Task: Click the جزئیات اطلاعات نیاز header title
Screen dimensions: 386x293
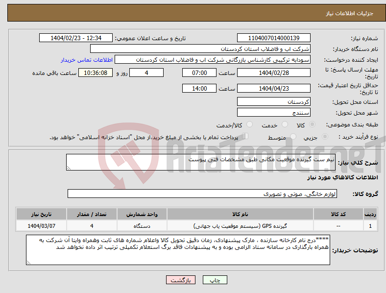Action: pyautogui.click(x=349, y=13)
